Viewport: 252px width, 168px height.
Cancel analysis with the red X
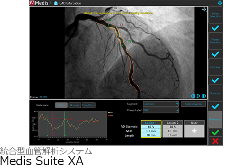pyautogui.click(x=215, y=141)
